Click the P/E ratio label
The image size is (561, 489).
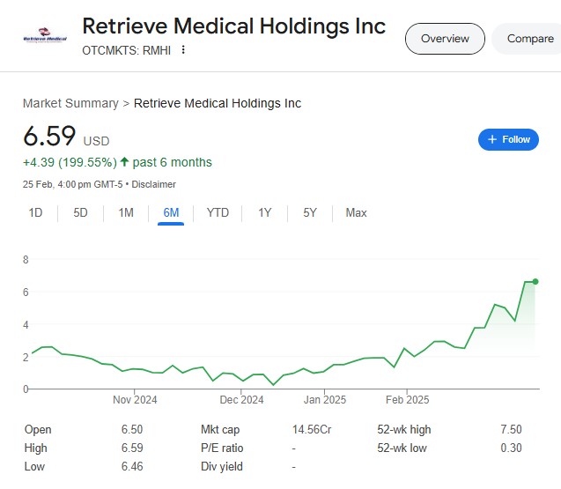(x=222, y=448)
